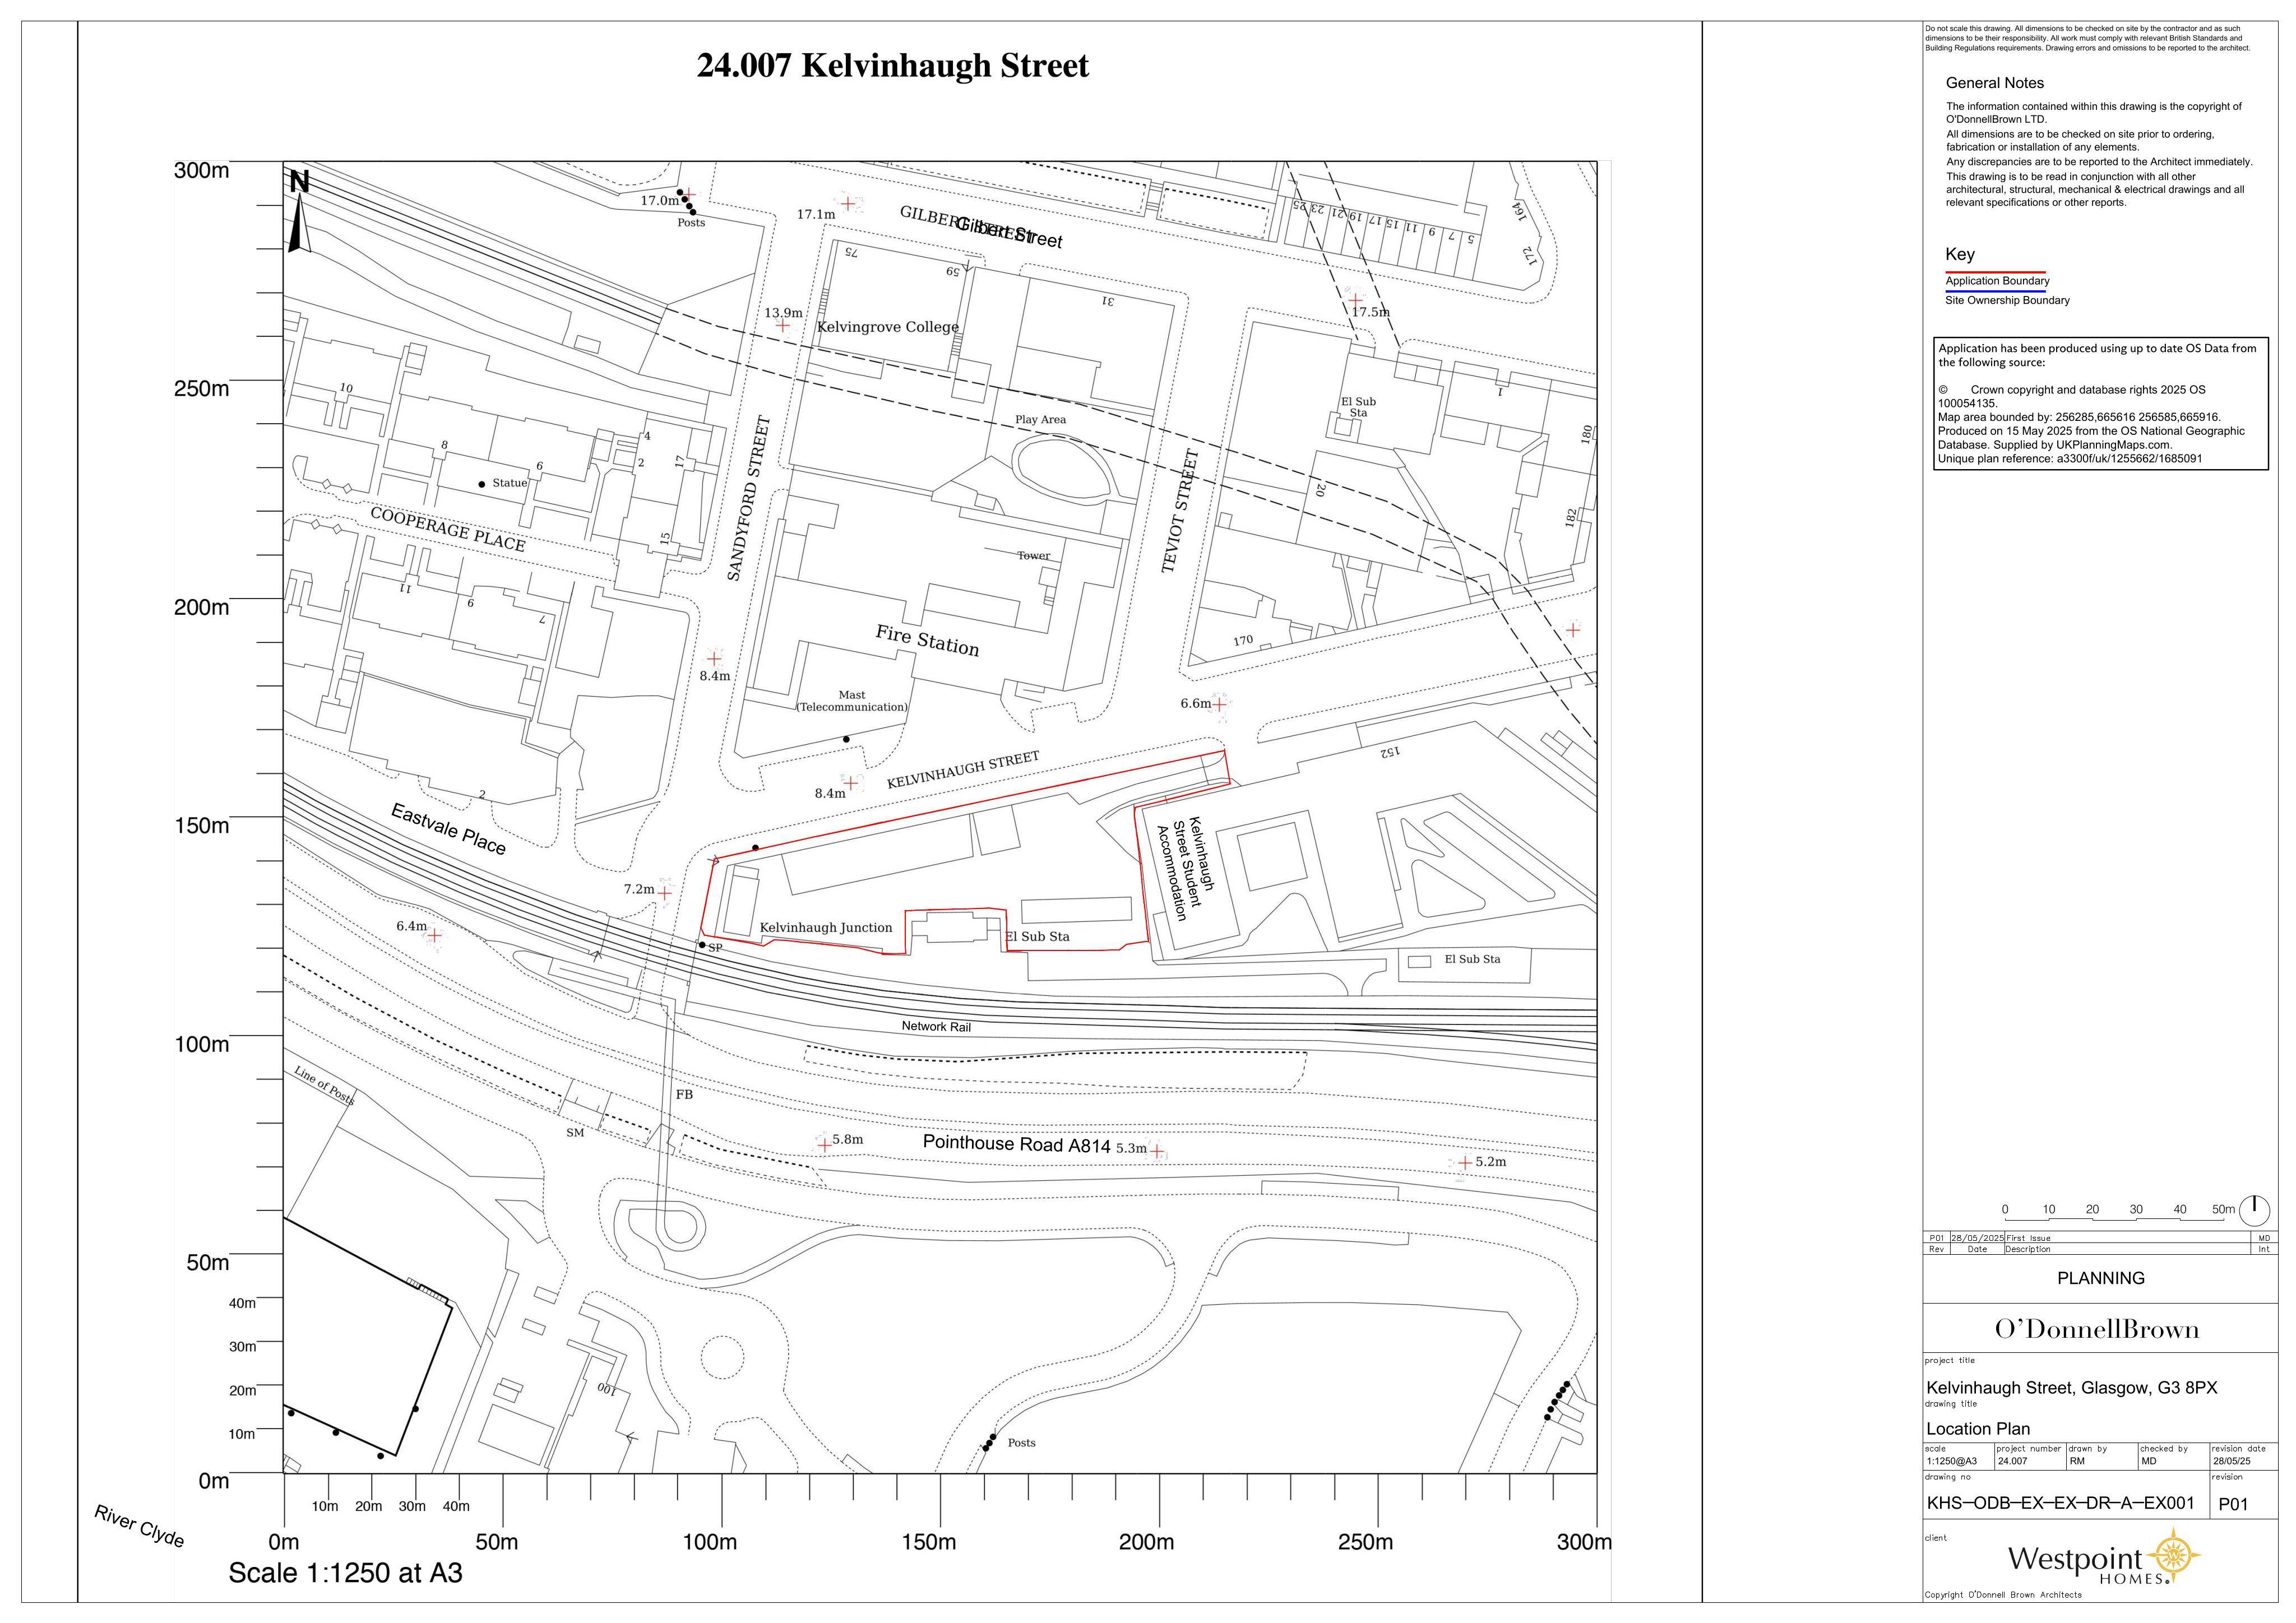
Task: Click the 'Play Area' label
Action: pos(1040,420)
